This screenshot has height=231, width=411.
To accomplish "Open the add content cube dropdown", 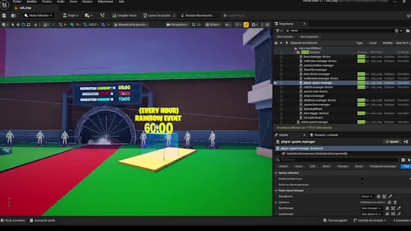I will (x=89, y=16).
